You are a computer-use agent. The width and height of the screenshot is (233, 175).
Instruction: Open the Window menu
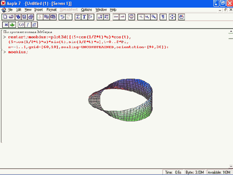coord(101,10)
